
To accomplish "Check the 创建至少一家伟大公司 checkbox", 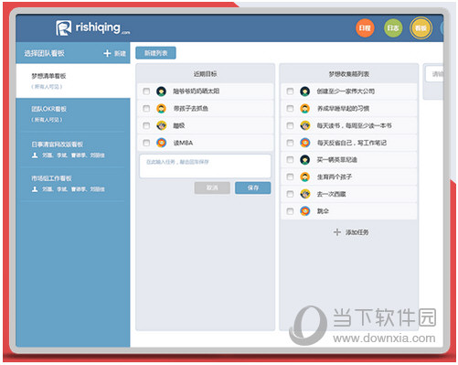I will click(x=290, y=91).
